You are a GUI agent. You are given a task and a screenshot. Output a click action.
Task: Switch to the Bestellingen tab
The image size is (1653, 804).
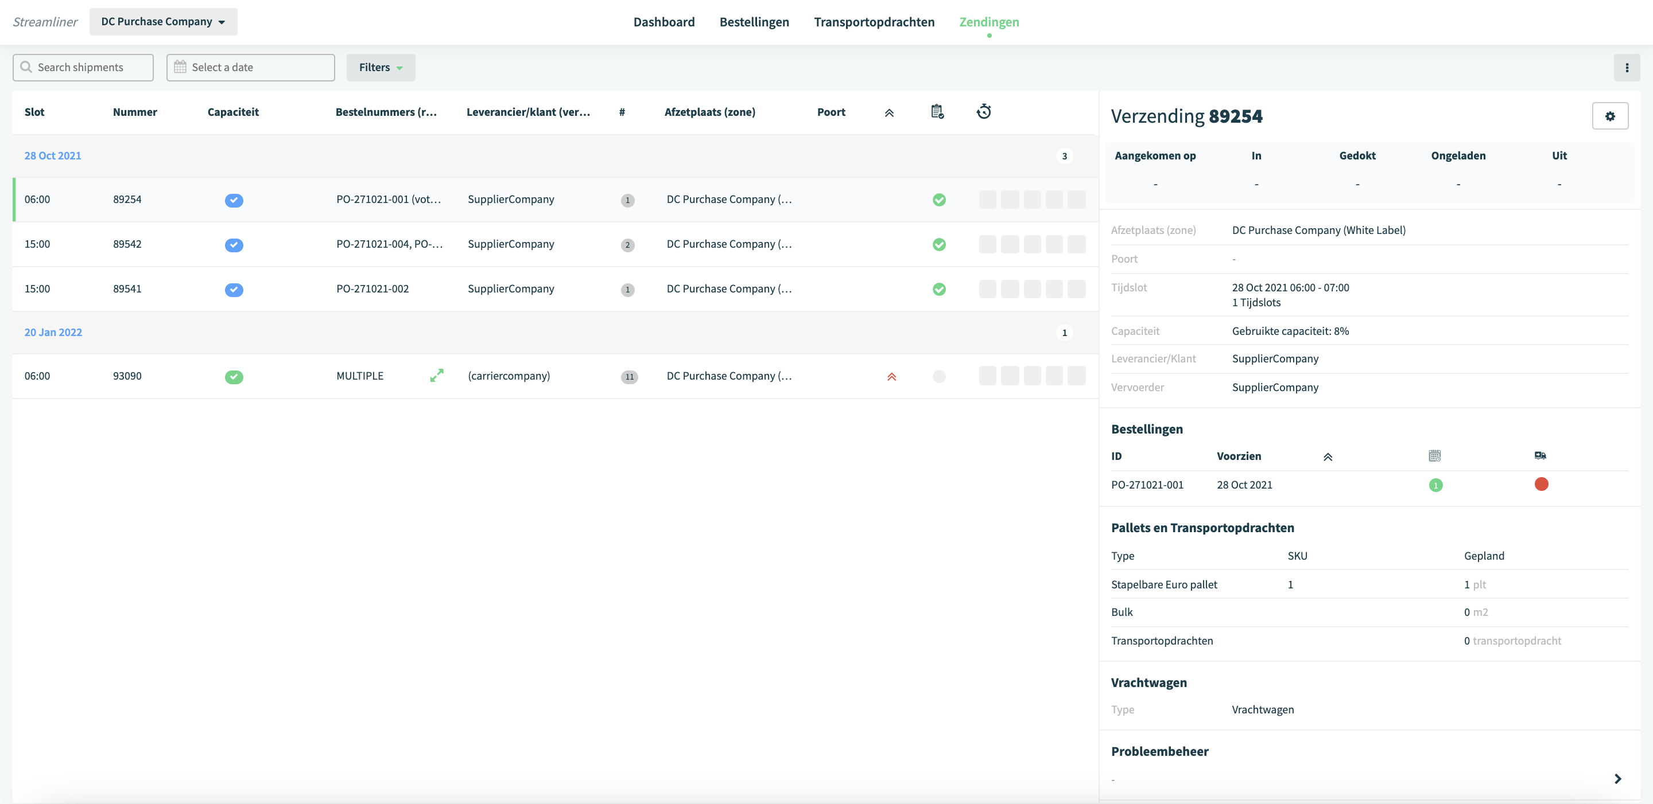coord(754,22)
